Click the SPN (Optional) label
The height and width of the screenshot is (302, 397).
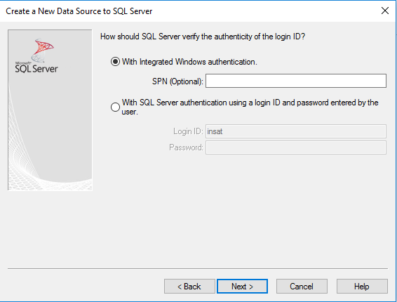[x=177, y=81]
